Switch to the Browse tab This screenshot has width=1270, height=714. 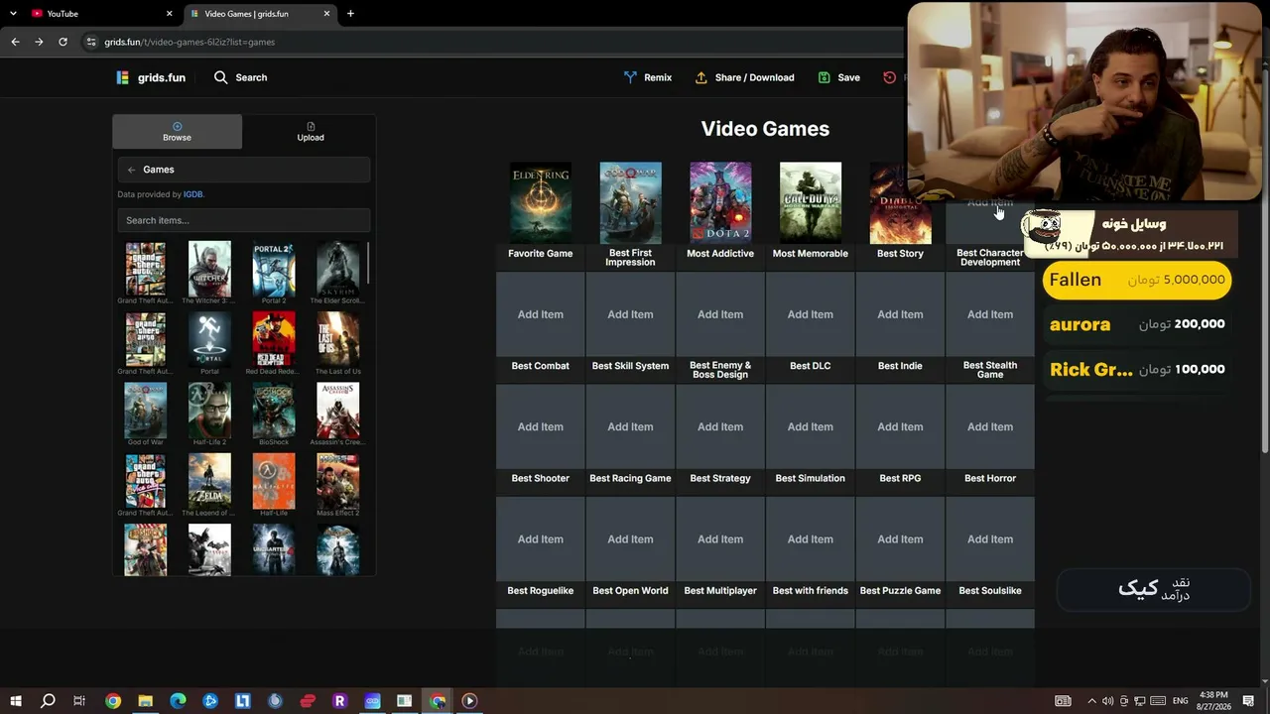177,132
